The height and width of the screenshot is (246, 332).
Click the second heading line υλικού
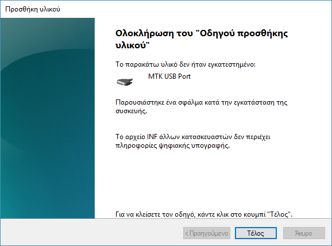pos(133,45)
